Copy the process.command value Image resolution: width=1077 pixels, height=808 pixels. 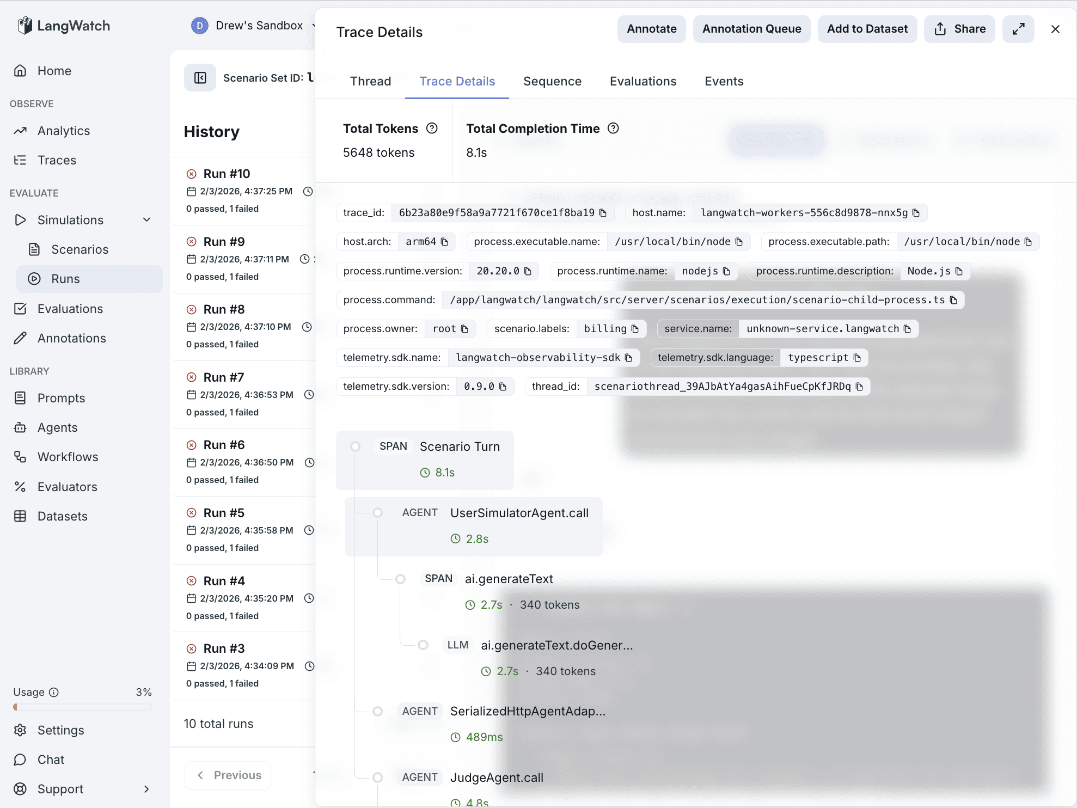tap(953, 300)
